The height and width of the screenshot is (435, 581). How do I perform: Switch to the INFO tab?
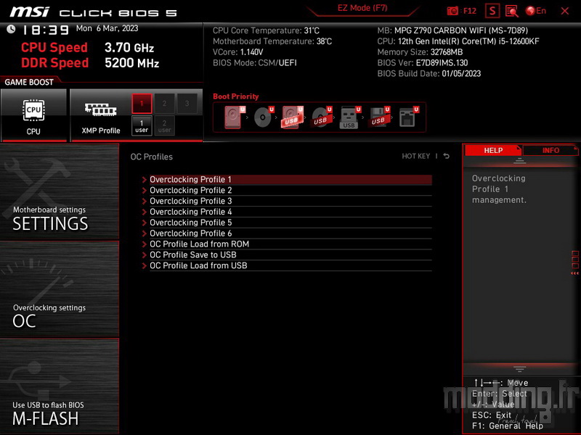point(550,150)
